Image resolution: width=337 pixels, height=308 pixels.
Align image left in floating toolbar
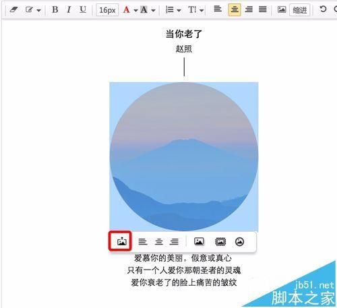(x=143, y=242)
